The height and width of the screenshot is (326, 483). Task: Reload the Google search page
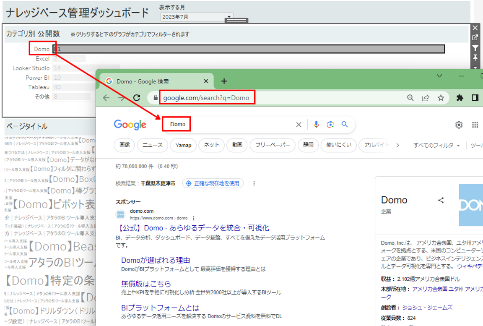point(137,98)
